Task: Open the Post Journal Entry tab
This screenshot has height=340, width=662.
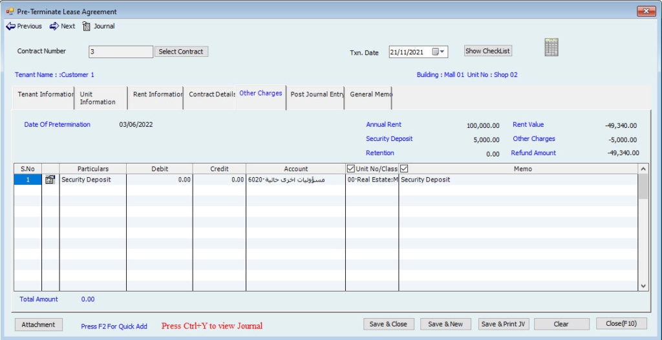Action: pos(316,94)
